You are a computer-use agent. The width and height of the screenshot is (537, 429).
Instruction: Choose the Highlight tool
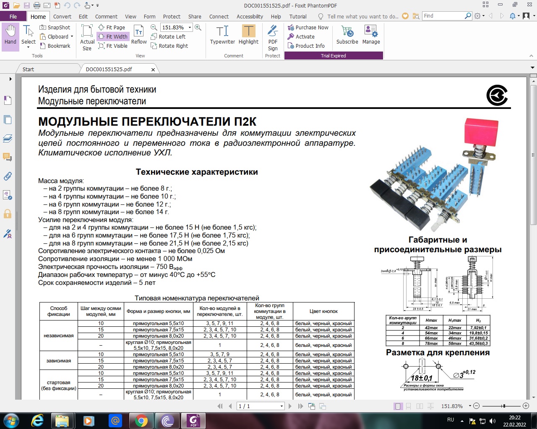click(248, 35)
